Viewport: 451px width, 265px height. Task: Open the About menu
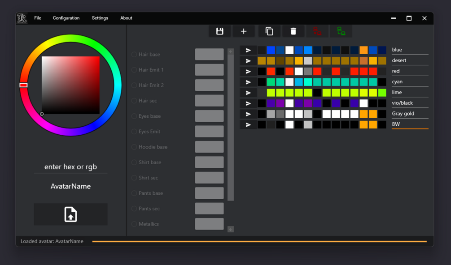coord(126,18)
